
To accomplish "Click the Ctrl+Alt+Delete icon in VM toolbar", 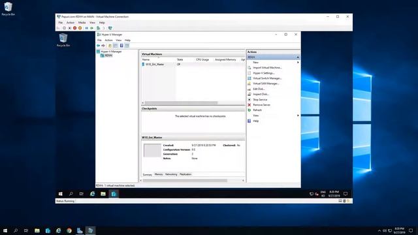I will (x=58, y=28).
